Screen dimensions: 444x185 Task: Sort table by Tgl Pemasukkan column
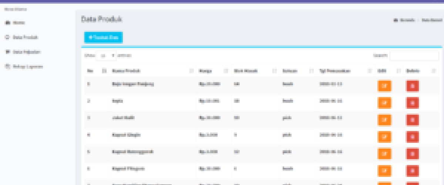click(343, 71)
